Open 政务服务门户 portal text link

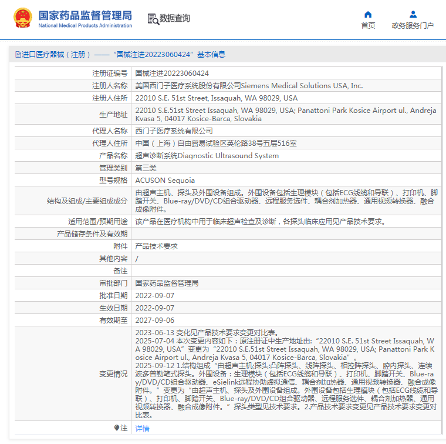[413, 26]
